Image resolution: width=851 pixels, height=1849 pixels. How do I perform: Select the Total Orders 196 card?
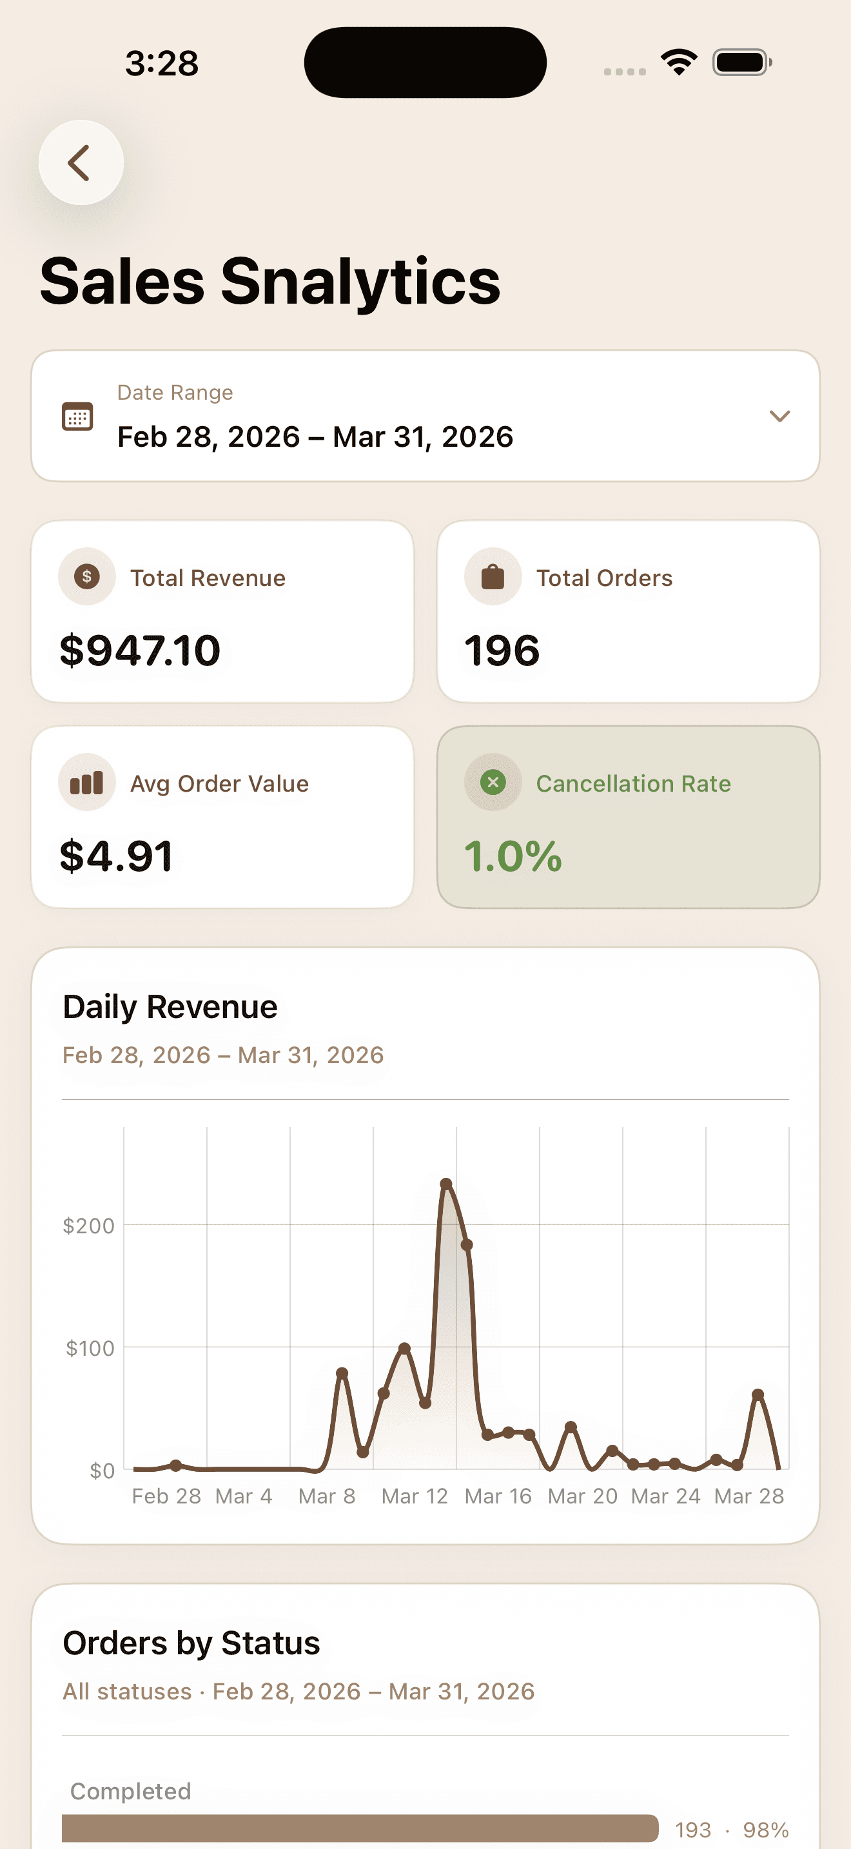pyautogui.click(x=629, y=612)
